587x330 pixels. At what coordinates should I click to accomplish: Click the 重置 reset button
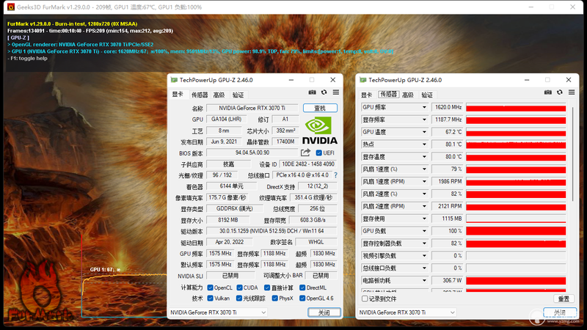(x=564, y=298)
